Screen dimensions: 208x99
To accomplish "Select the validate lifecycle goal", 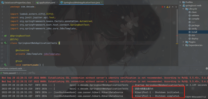I will click(x=195, y=15).
